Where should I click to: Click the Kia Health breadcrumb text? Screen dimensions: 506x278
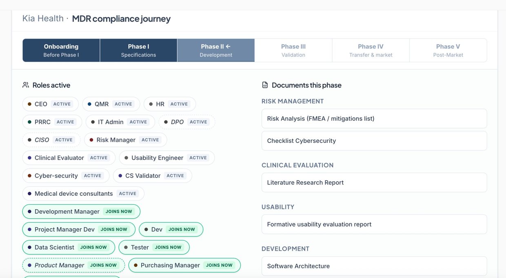coord(43,18)
